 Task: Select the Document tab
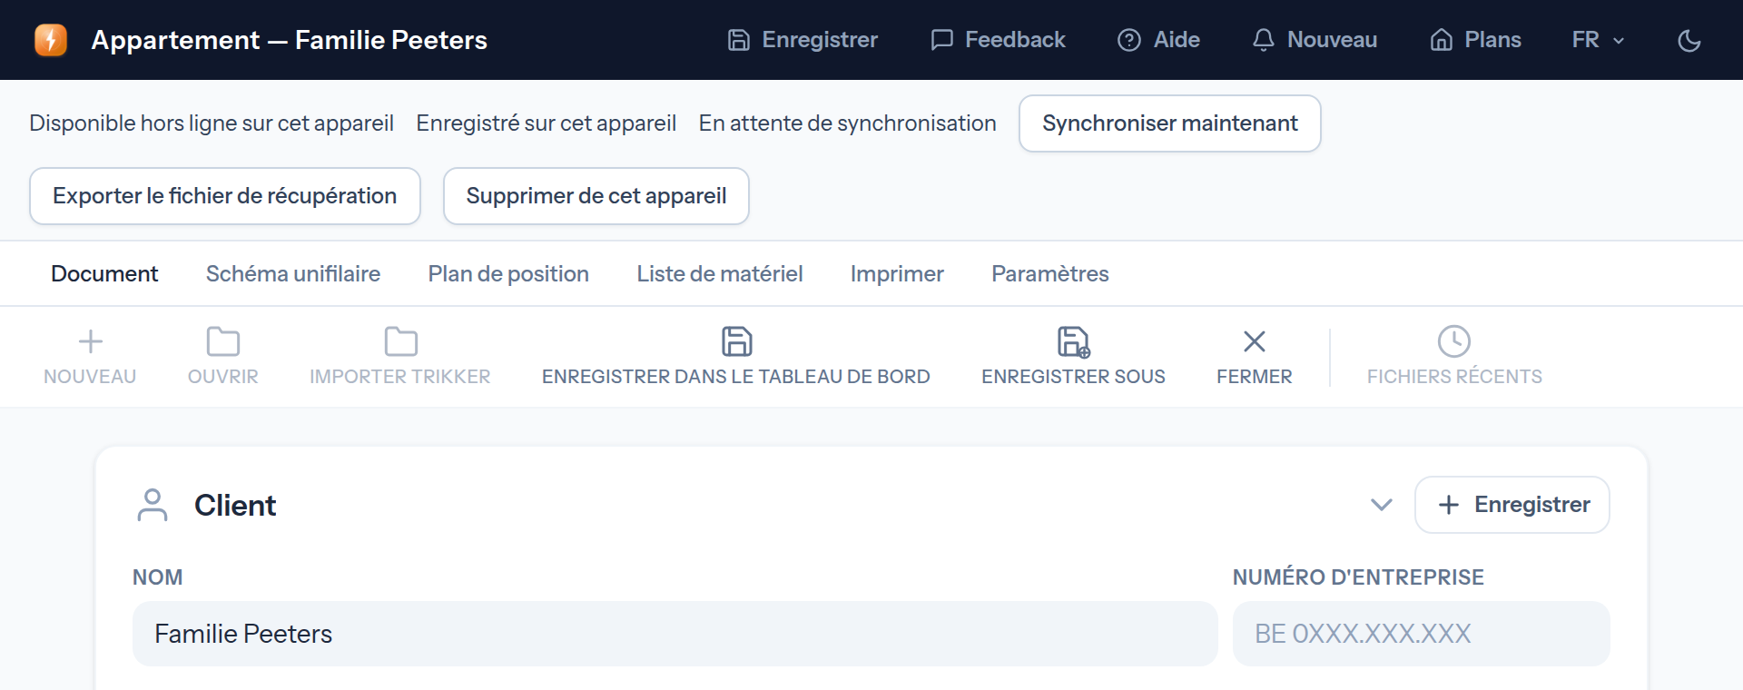click(x=104, y=273)
